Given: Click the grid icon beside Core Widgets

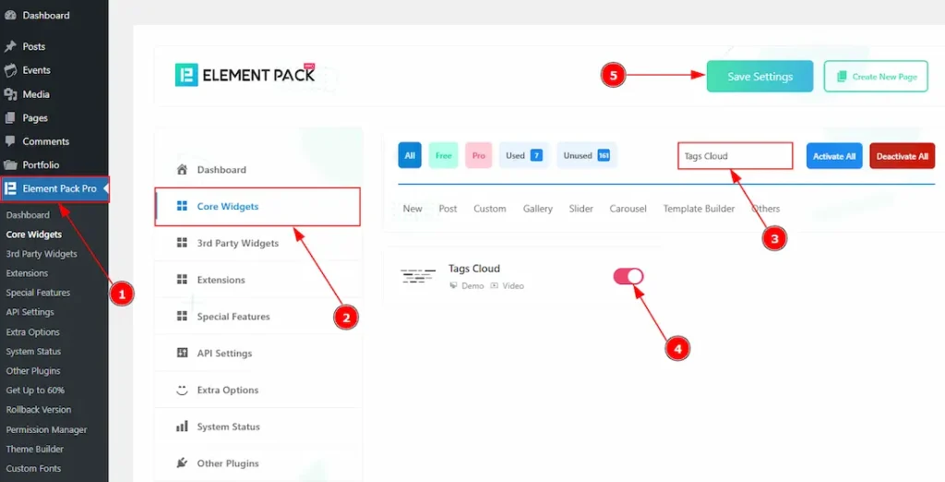Looking at the screenshot, I should click(182, 206).
